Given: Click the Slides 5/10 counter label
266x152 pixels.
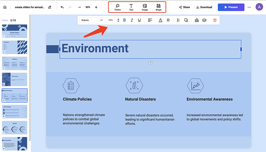Looking at the screenshot, I should [9, 20].
